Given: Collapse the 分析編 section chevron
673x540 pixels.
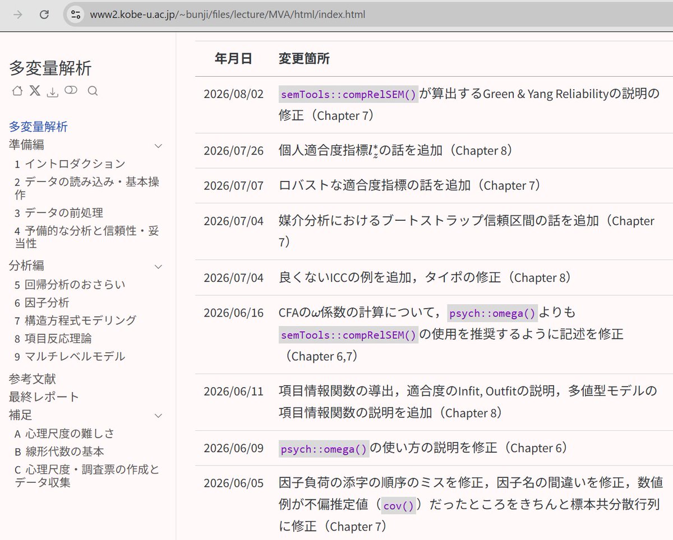Looking at the screenshot, I should coord(158,266).
